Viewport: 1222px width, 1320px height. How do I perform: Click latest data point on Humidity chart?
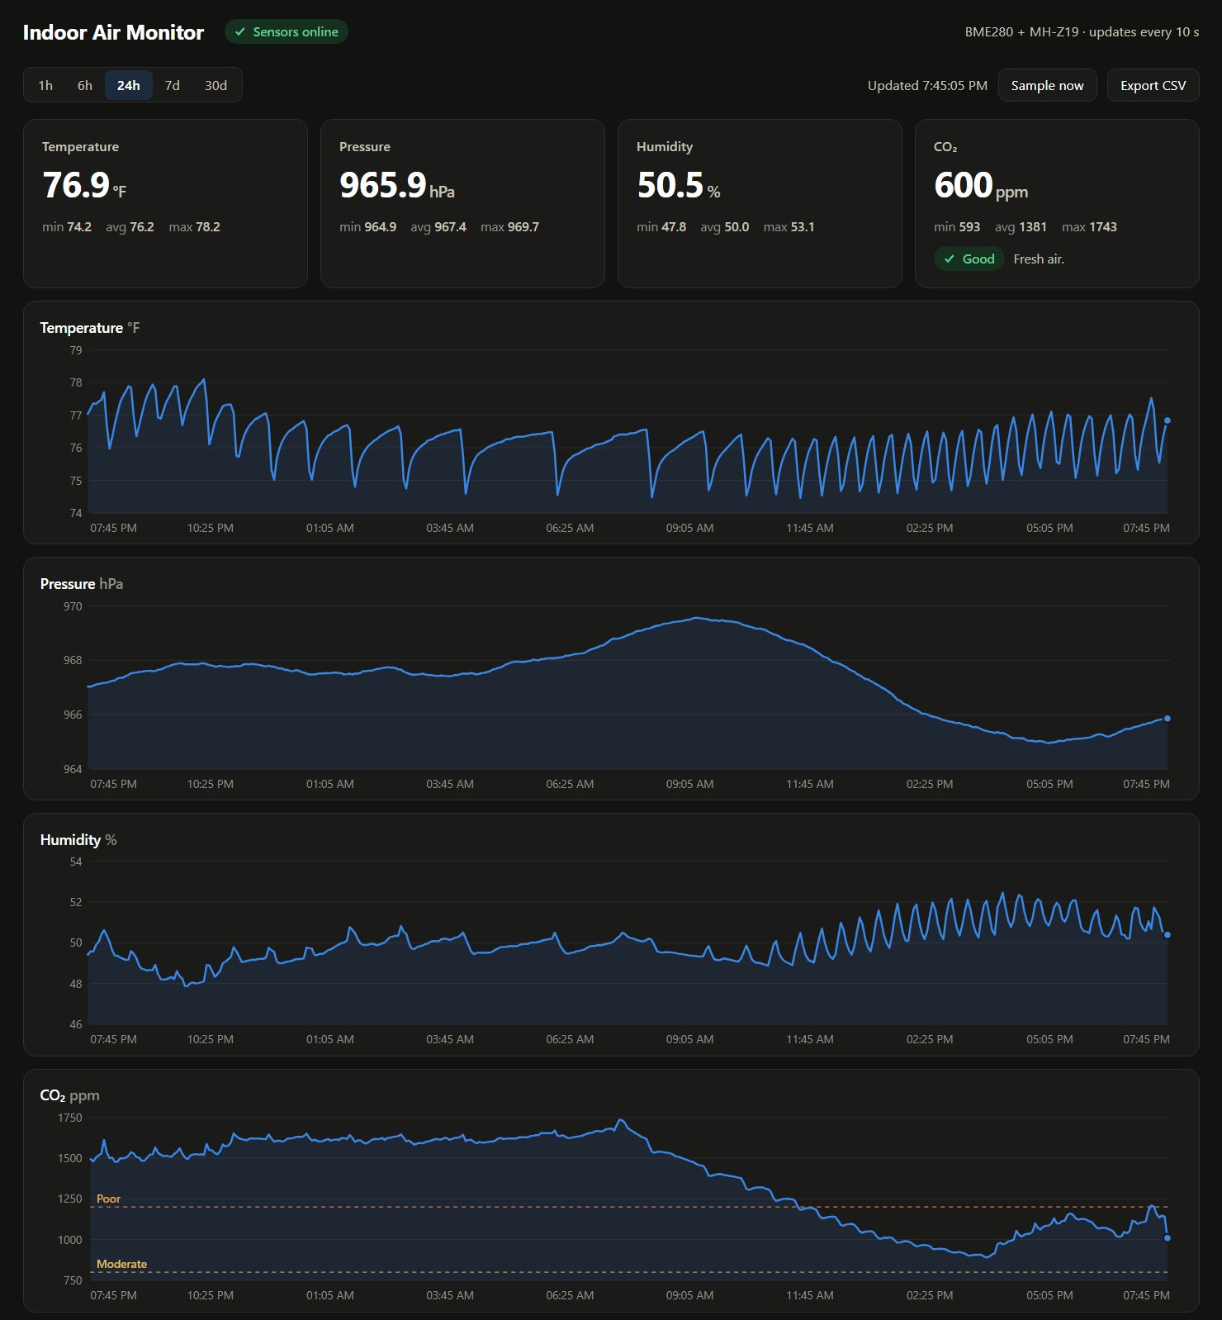(x=1167, y=935)
